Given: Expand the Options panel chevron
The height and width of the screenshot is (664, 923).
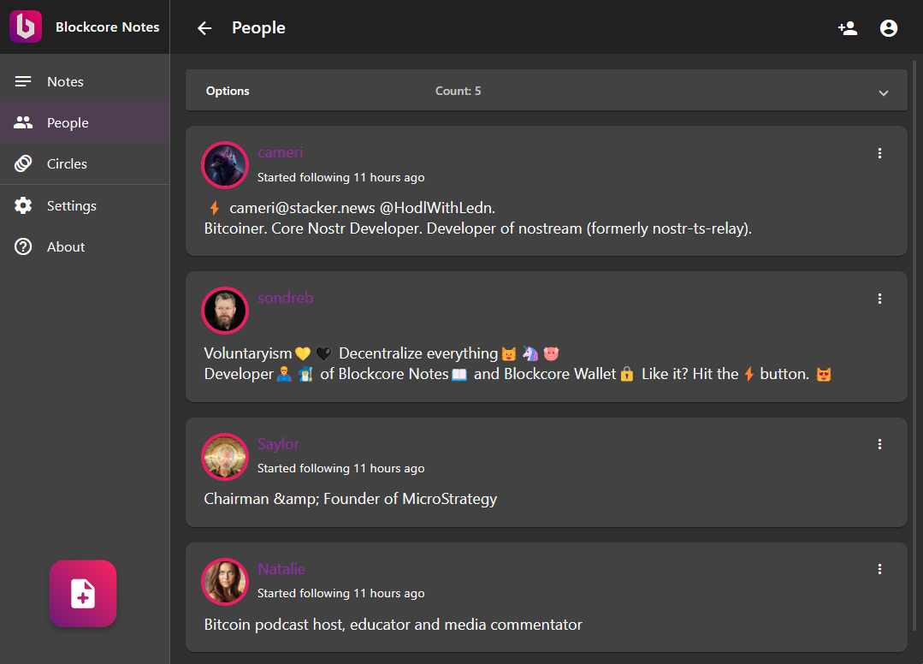Looking at the screenshot, I should click(884, 92).
